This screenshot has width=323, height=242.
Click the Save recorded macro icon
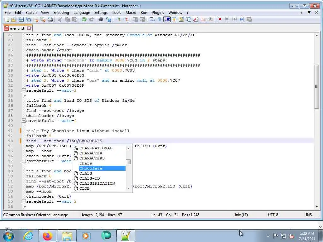point(249,19)
